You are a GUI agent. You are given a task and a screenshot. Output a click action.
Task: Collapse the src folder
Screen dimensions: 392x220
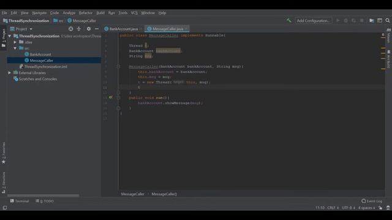[15, 48]
